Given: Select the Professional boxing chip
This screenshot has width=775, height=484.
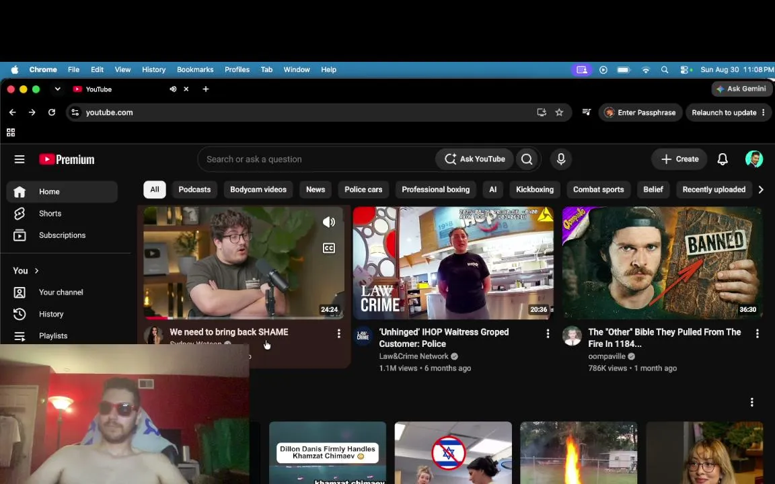Looking at the screenshot, I should [x=435, y=190].
